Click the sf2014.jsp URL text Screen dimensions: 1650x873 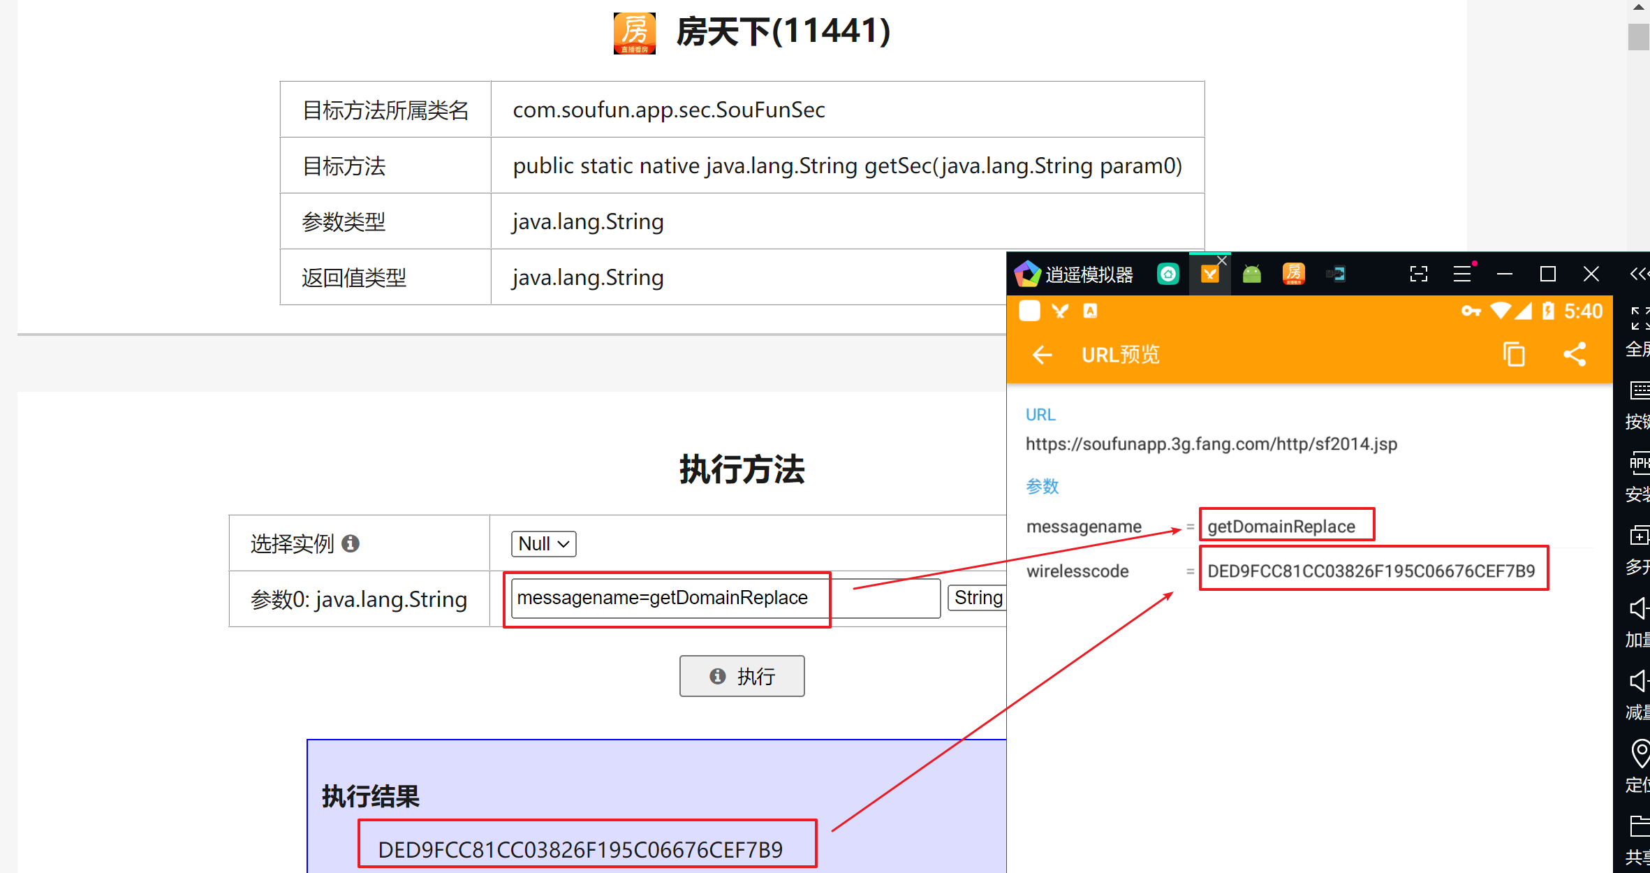click(x=1211, y=444)
